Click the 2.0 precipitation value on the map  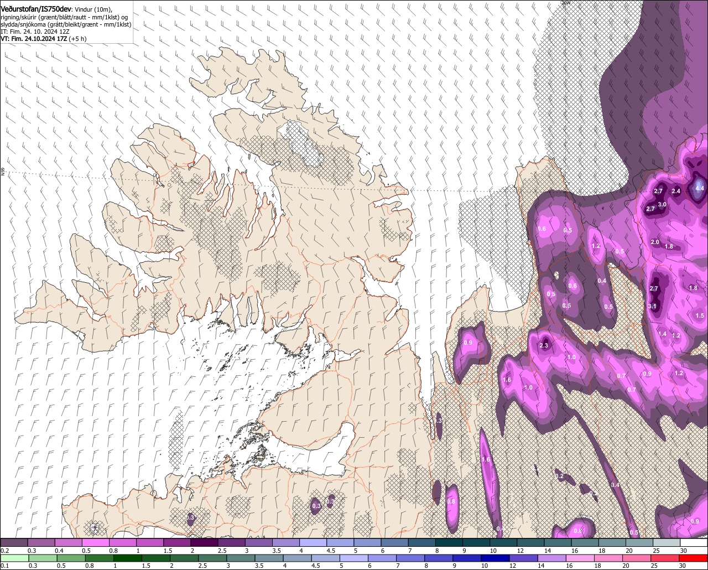655,242
